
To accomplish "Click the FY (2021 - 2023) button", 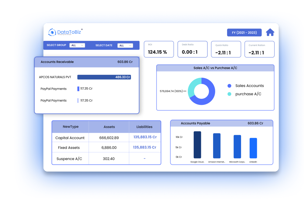I will tap(244, 32).
